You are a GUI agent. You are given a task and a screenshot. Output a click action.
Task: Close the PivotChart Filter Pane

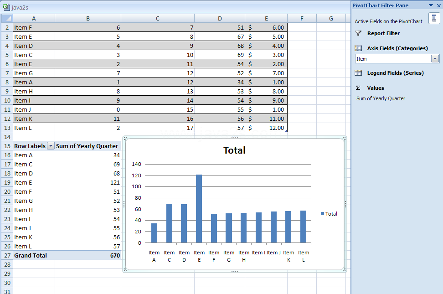point(439,5)
